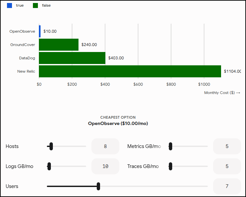Click 'OpenObserve ($10.00/mo)' result text
This screenshot has height=197, width=246.
coord(118,123)
